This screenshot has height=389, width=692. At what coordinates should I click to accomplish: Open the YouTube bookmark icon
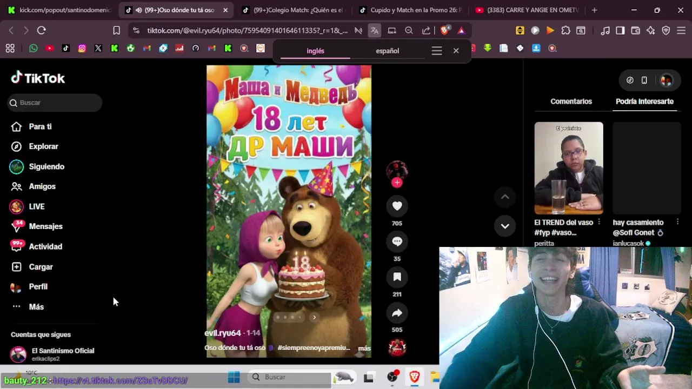(x=50, y=48)
